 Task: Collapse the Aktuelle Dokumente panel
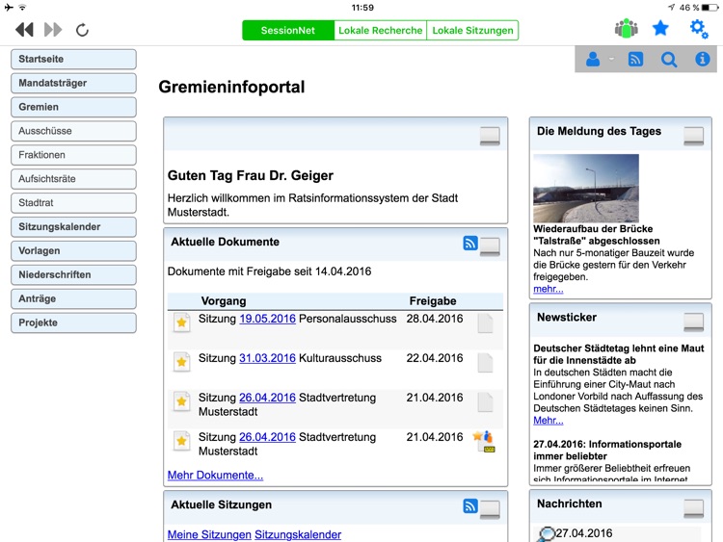490,245
